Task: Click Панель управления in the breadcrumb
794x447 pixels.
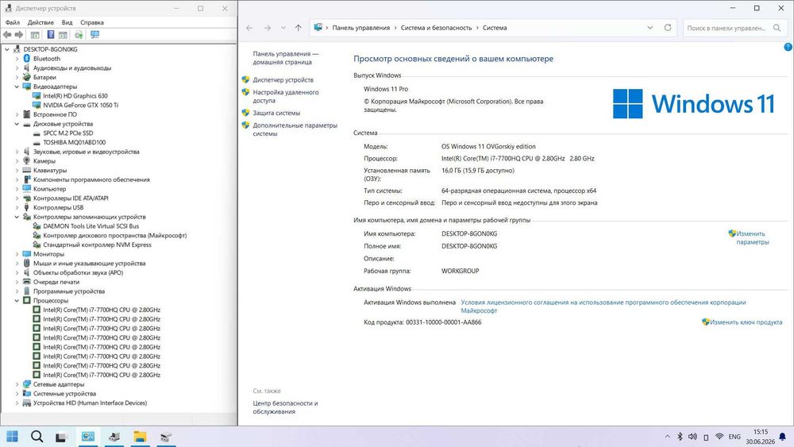Action: click(361, 28)
